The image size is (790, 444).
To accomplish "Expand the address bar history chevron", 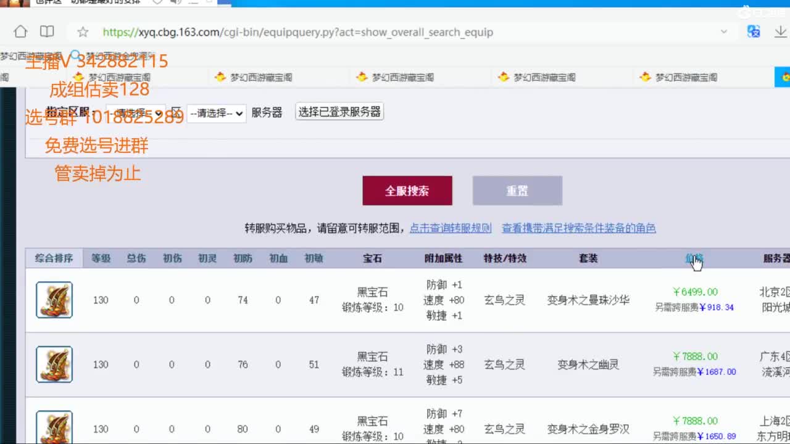I will tap(724, 31).
